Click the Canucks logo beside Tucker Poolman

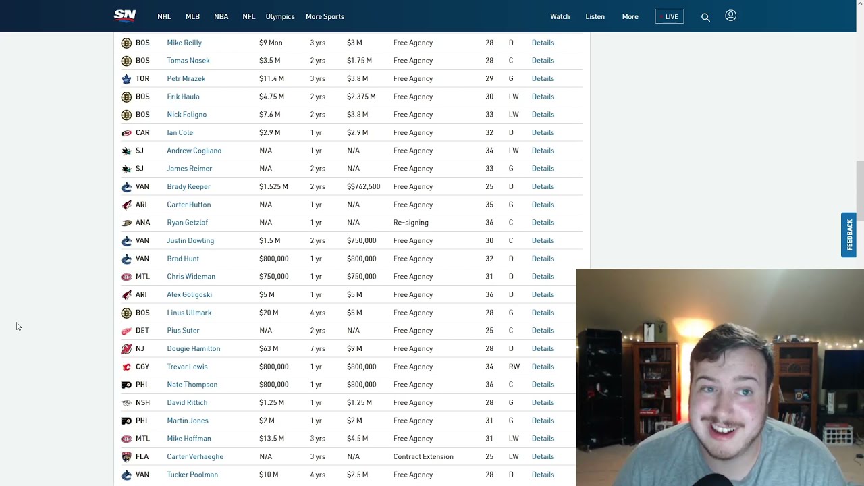pos(126,475)
